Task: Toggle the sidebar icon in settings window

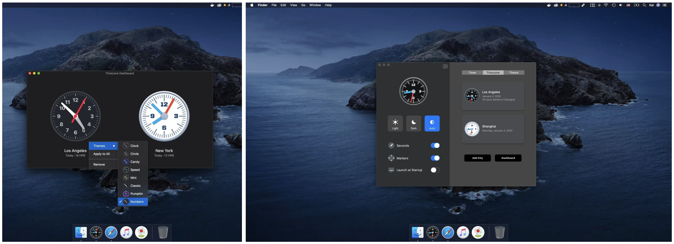Action: (x=445, y=66)
